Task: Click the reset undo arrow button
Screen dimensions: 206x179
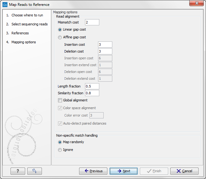Action: [x=34, y=171]
